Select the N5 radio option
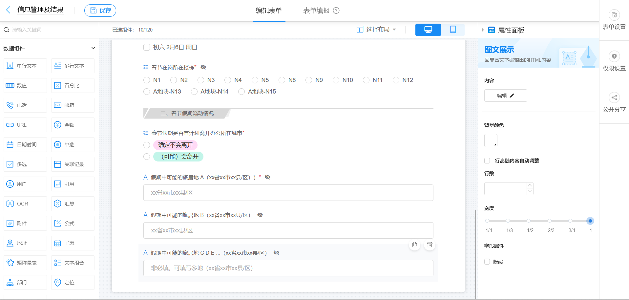 (255, 80)
